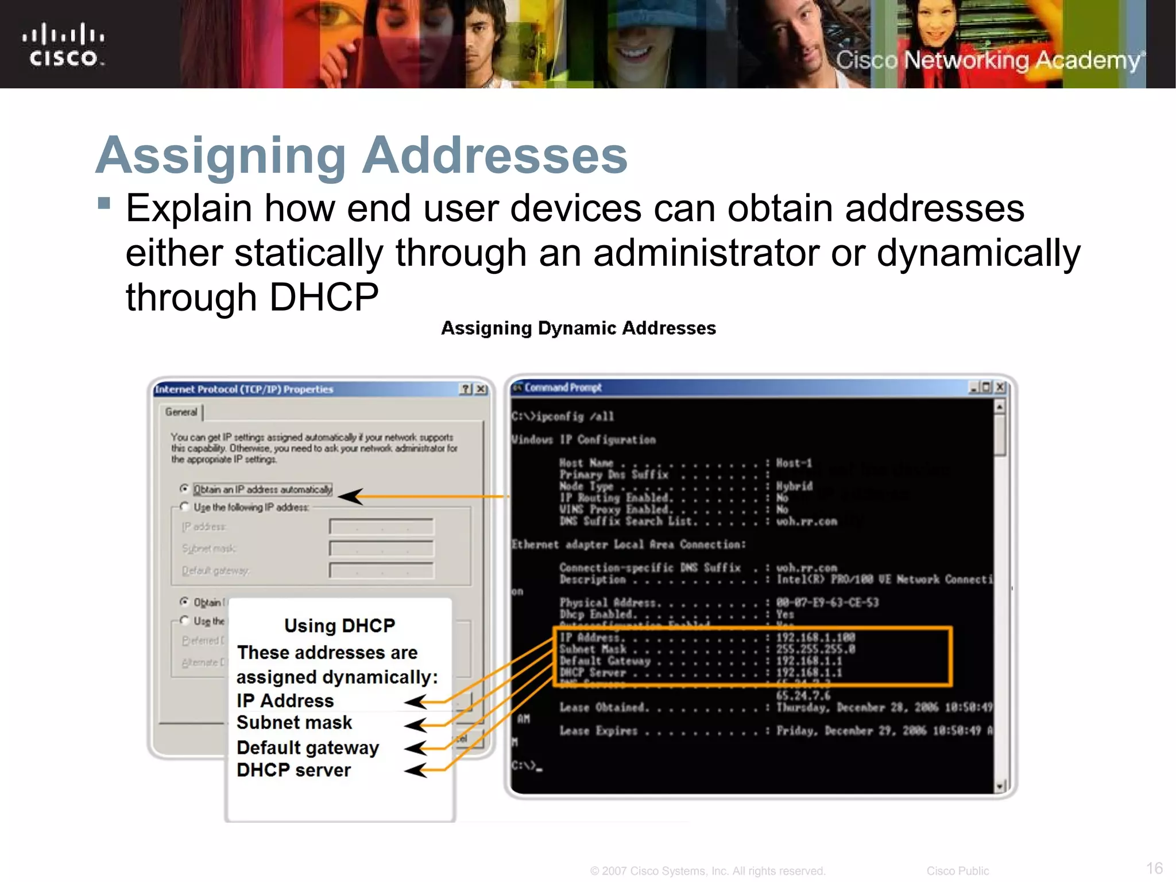Viewport: 1176px width, 882px height.
Task: Close the TCP/IP Properties dialog
Action: 481,389
